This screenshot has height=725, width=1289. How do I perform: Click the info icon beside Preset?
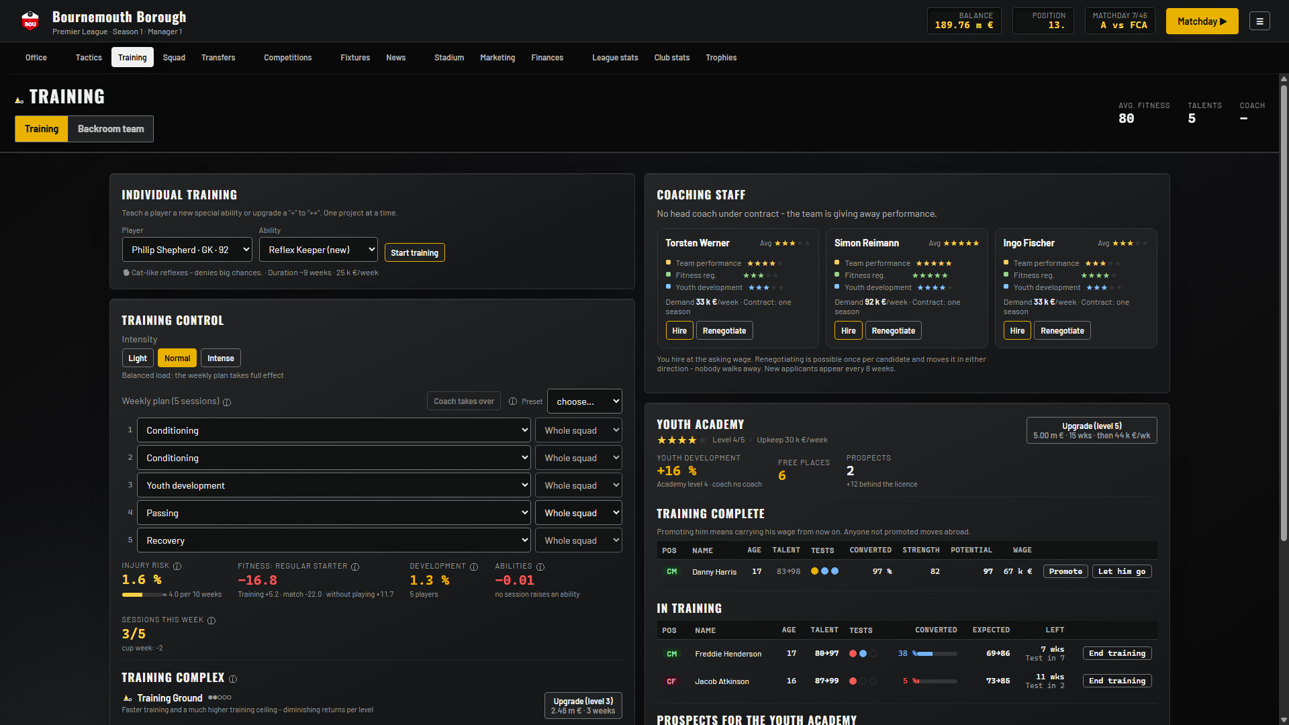point(513,401)
